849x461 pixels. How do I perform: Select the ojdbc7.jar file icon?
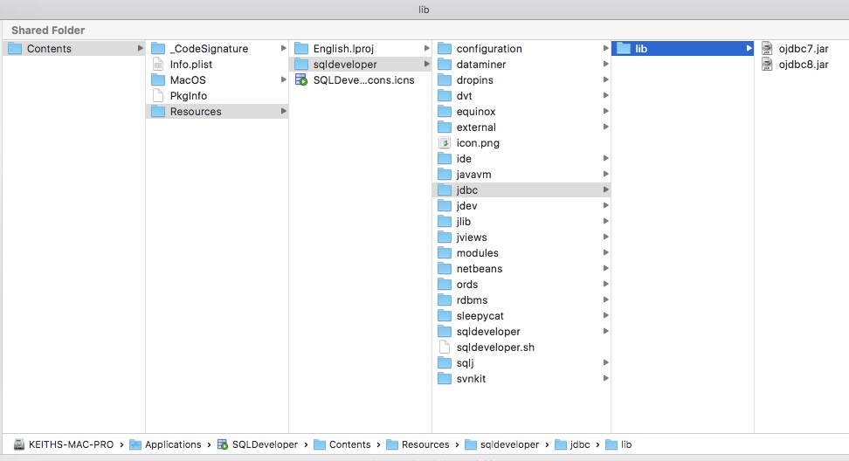coord(767,49)
